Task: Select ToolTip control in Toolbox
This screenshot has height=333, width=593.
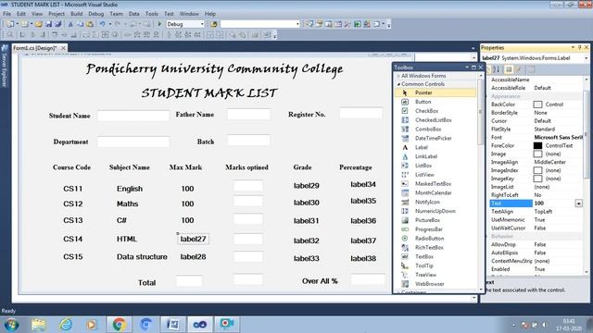Action: pyautogui.click(x=424, y=265)
